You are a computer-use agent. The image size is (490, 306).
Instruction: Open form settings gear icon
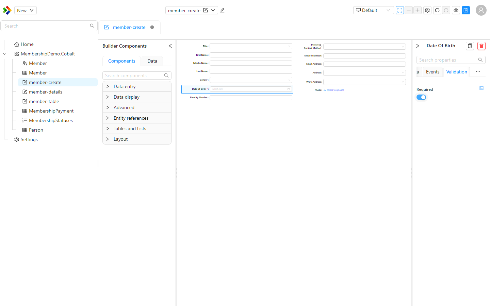(x=427, y=10)
